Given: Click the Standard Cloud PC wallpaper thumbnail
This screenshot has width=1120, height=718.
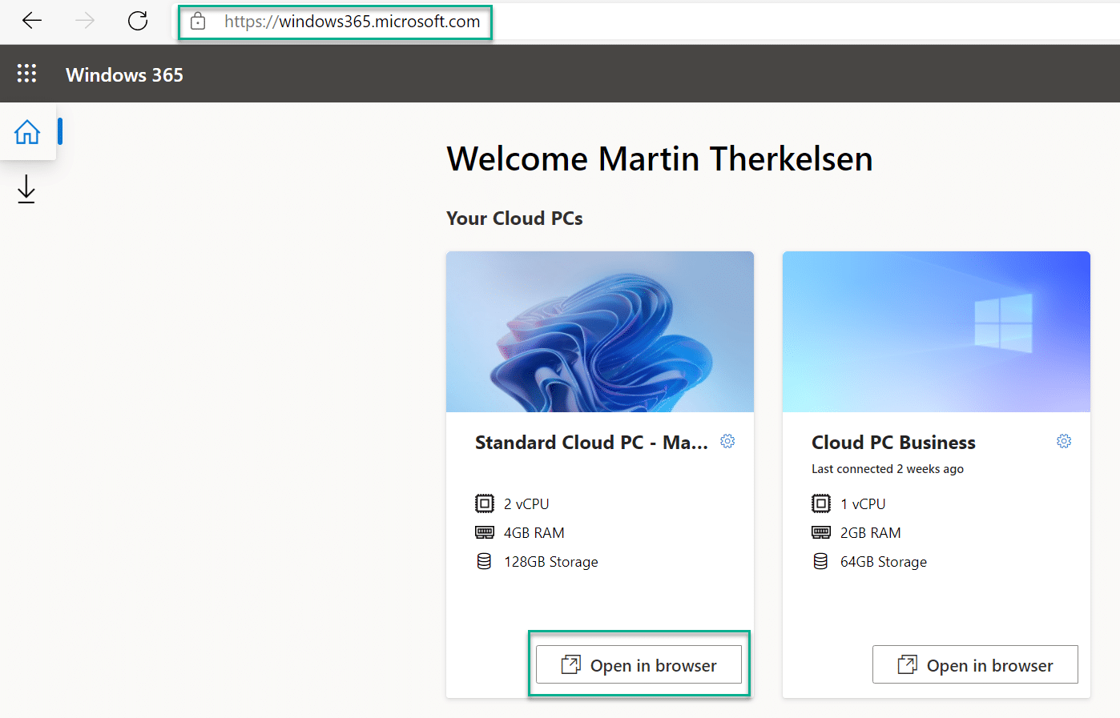Looking at the screenshot, I should pos(600,332).
